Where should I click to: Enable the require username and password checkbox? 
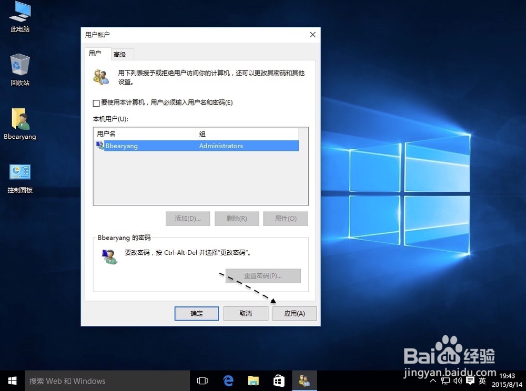[95, 103]
